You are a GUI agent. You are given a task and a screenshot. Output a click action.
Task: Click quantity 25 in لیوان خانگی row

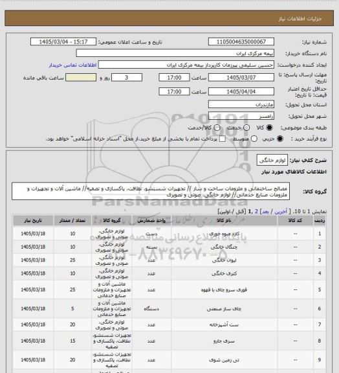[72, 260]
